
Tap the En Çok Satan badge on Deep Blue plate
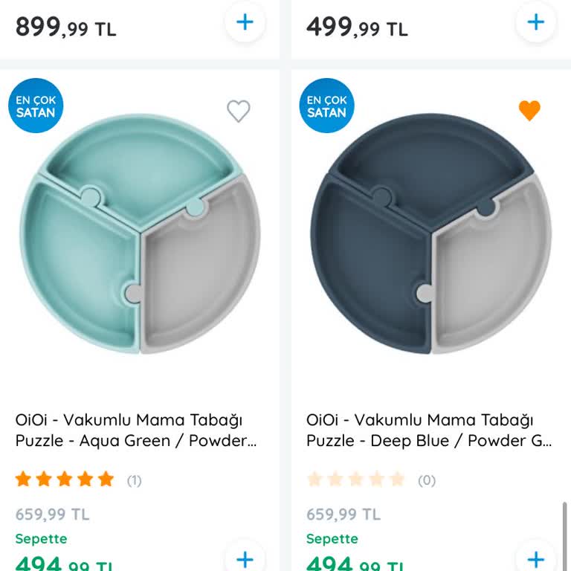(326, 106)
